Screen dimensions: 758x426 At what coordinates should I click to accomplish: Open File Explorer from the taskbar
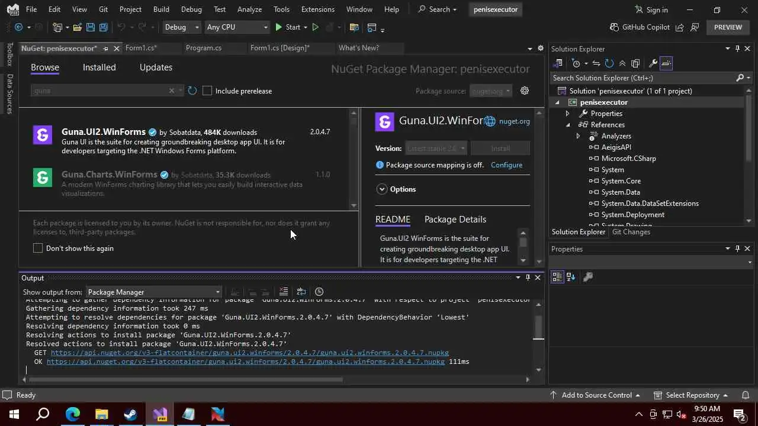pos(102,414)
